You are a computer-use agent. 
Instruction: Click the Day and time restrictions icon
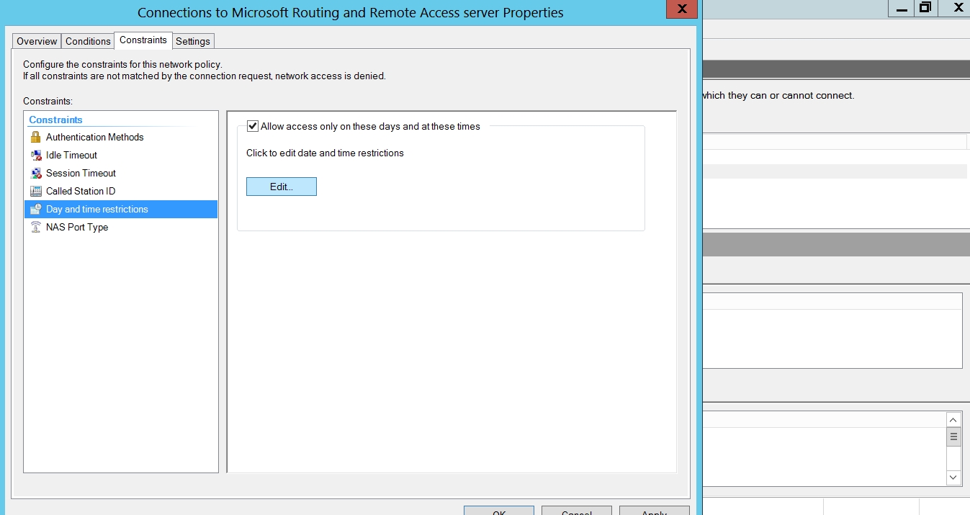(x=36, y=209)
